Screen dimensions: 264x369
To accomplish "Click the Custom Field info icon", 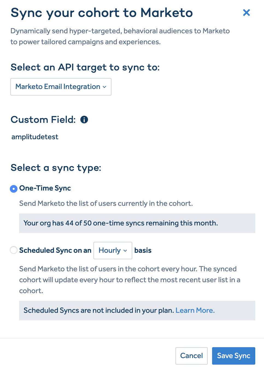I will pyautogui.click(x=84, y=120).
